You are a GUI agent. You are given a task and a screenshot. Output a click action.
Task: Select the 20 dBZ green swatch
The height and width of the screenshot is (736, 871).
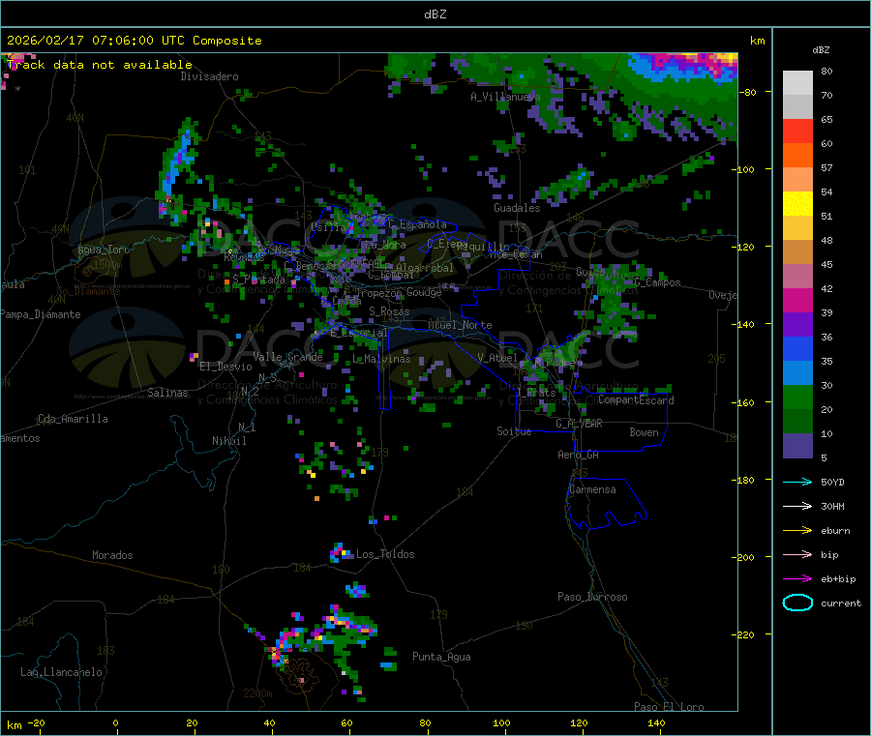797,397
